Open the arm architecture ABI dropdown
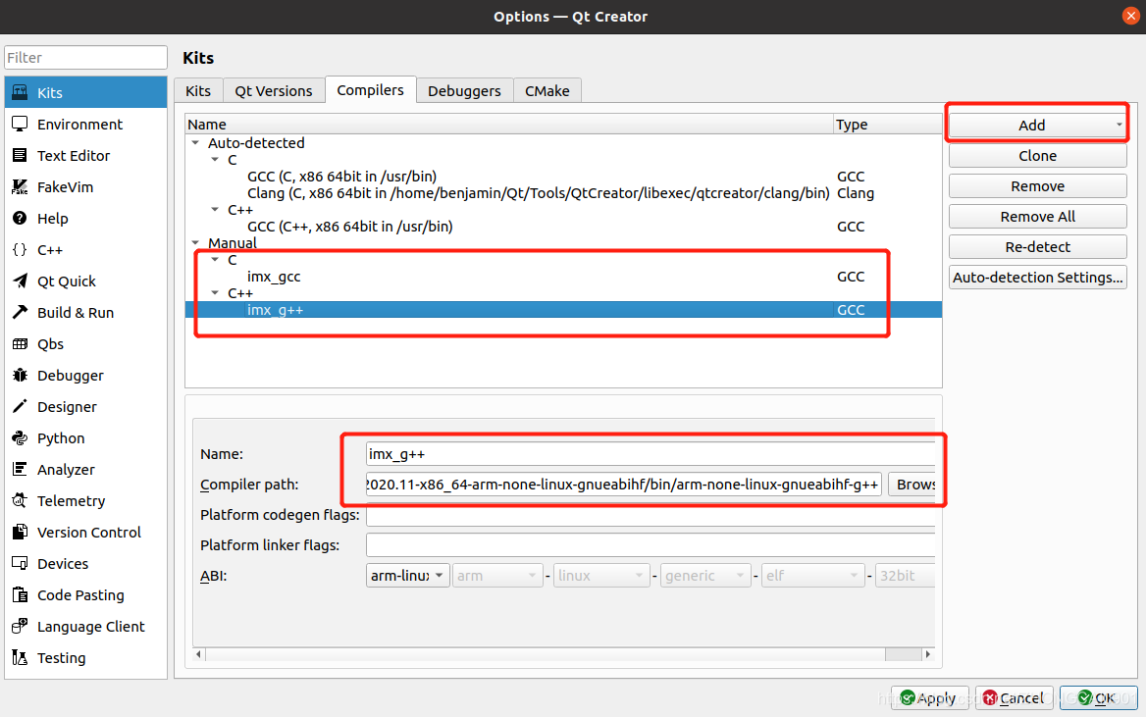This screenshot has height=717, width=1146. (x=497, y=576)
